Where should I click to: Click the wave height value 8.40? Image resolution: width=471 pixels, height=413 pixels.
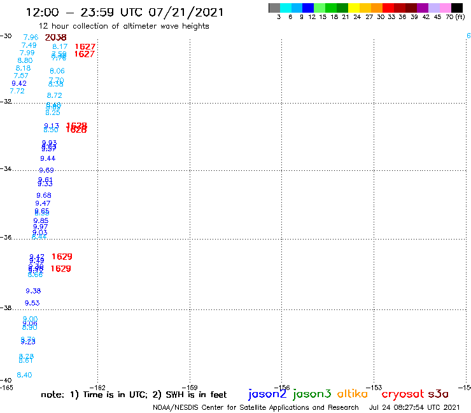coord(24,375)
